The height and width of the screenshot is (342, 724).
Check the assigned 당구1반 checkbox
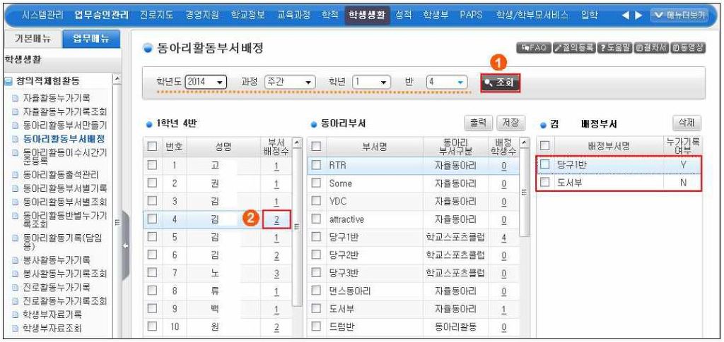[545, 164]
